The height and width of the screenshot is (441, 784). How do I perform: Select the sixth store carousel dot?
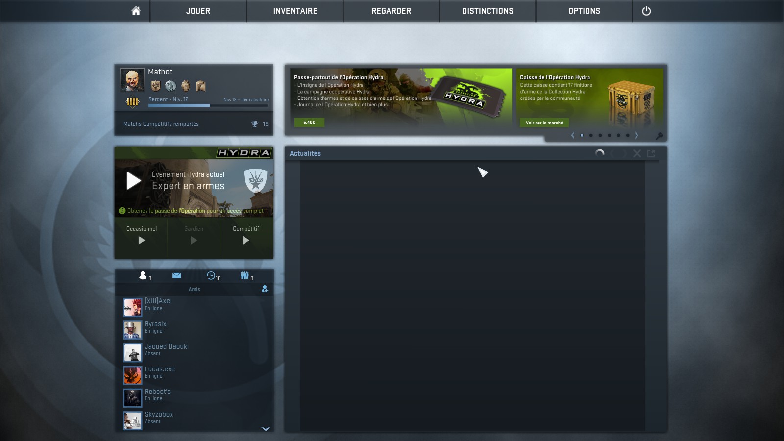(x=628, y=135)
